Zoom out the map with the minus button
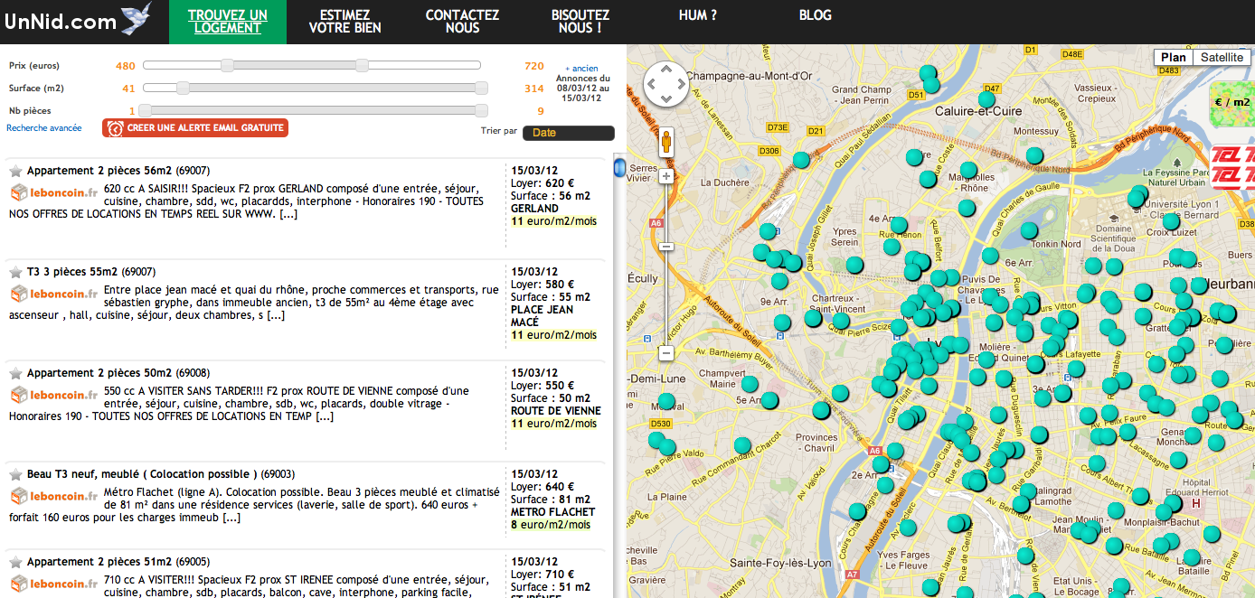 666,352
